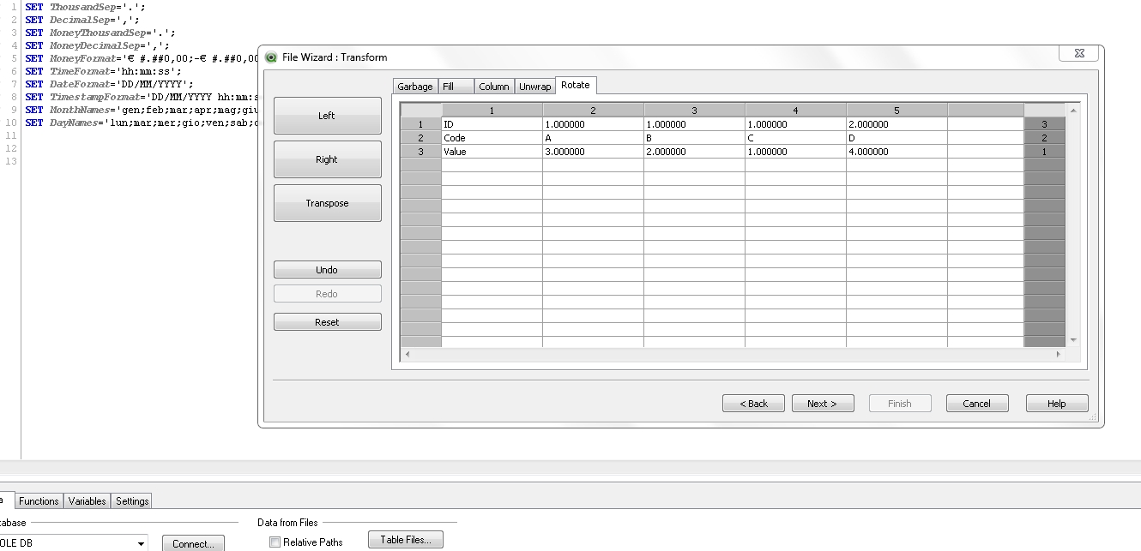
Task: Reset the transform changes
Action: (x=327, y=322)
